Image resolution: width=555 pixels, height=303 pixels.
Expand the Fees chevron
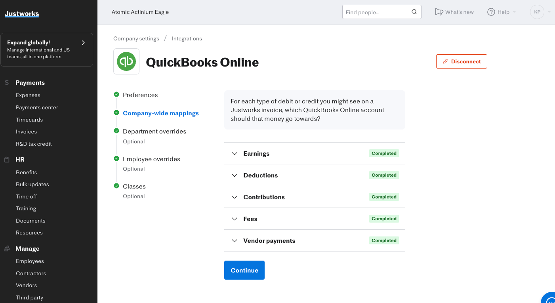click(x=235, y=219)
